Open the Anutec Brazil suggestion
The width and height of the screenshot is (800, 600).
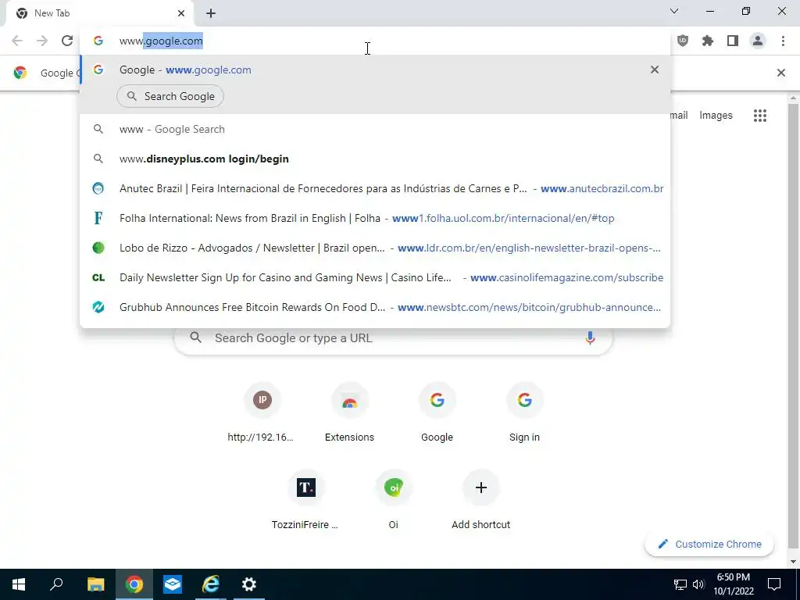(x=375, y=189)
